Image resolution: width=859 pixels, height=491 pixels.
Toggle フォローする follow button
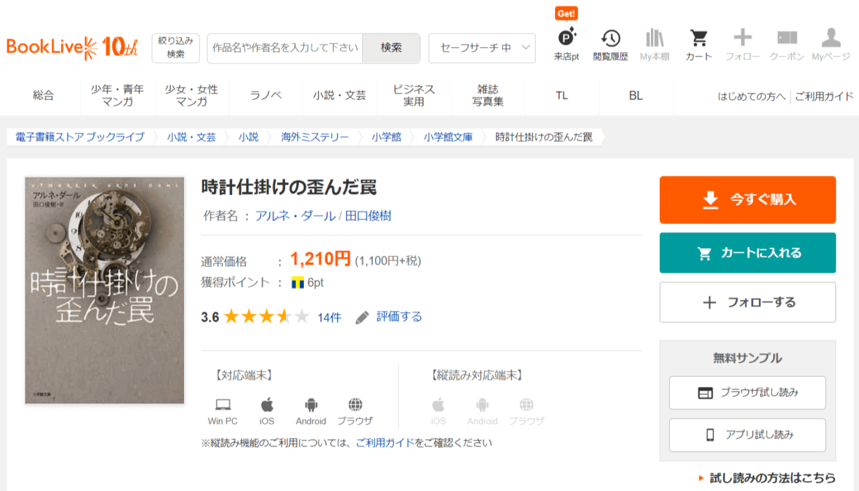click(748, 303)
